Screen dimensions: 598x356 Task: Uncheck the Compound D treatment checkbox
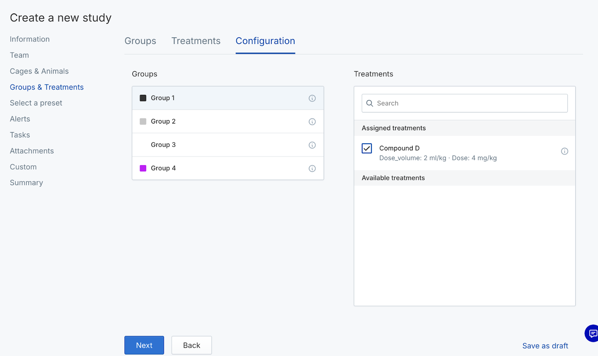click(x=367, y=149)
